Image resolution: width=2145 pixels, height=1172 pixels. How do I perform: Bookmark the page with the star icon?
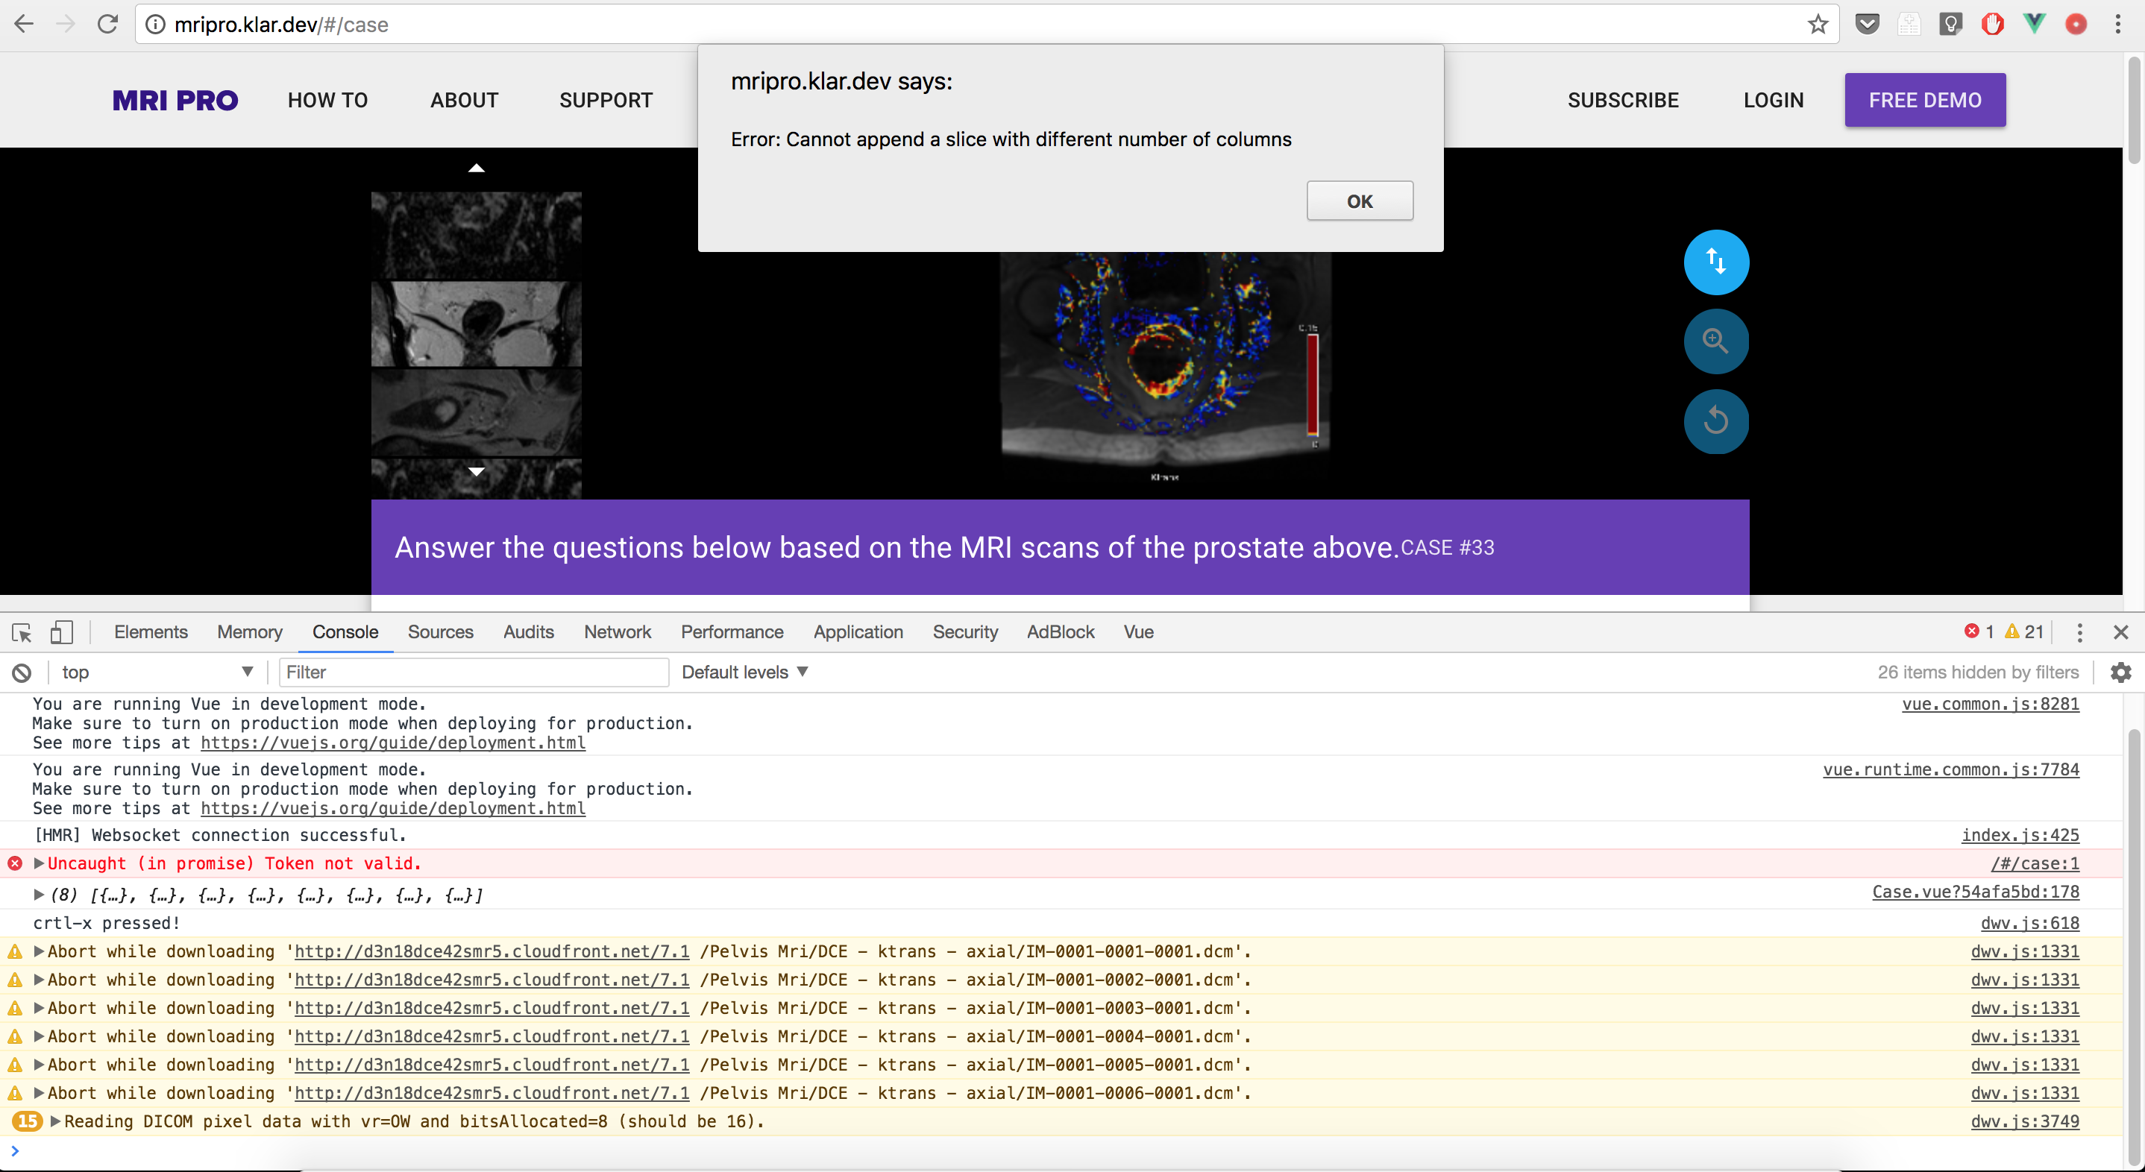coord(1818,24)
